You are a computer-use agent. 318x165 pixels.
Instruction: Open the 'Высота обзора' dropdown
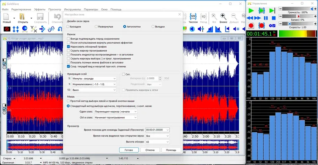(x=157, y=142)
